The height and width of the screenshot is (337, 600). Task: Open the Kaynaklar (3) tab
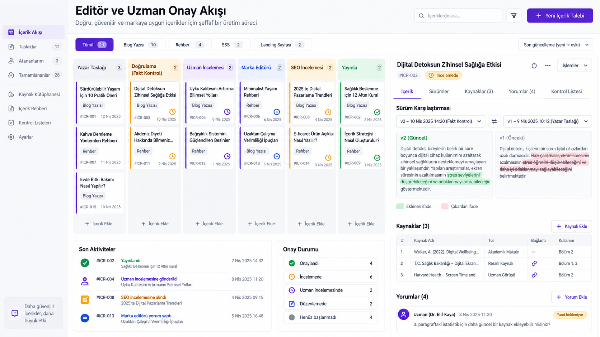click(479, 91)
